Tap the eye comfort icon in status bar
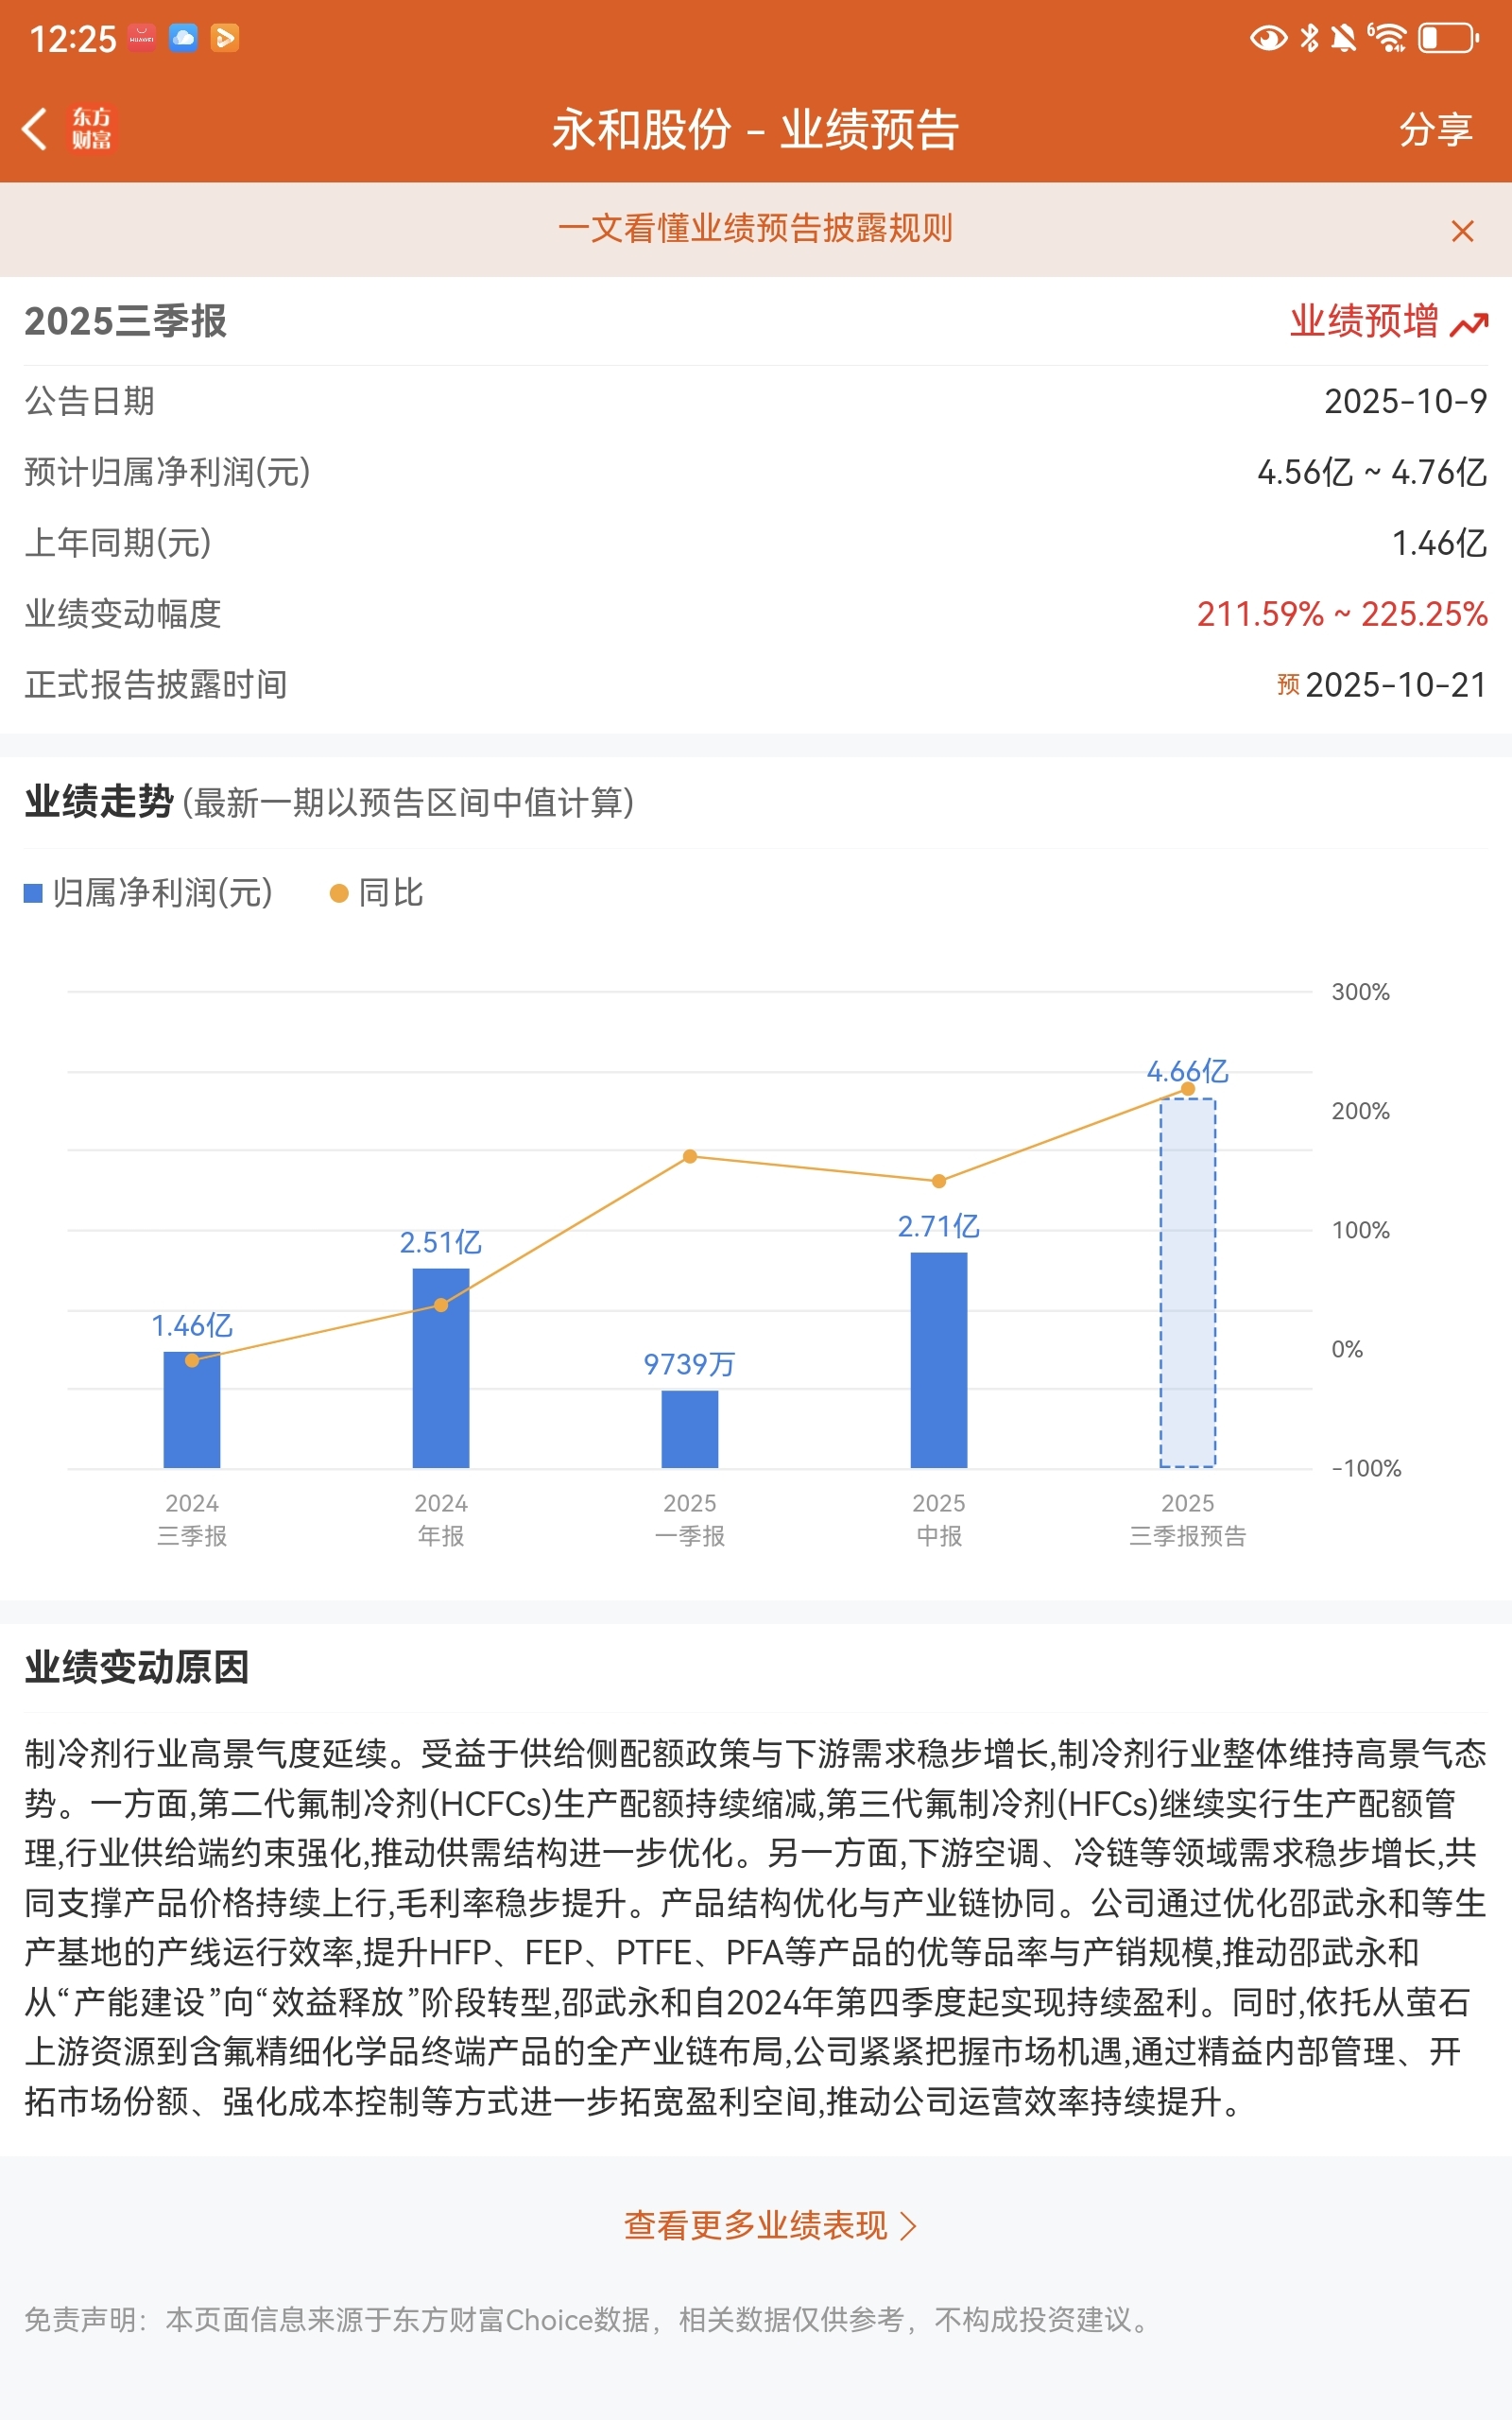 [x=1269, y=38]
